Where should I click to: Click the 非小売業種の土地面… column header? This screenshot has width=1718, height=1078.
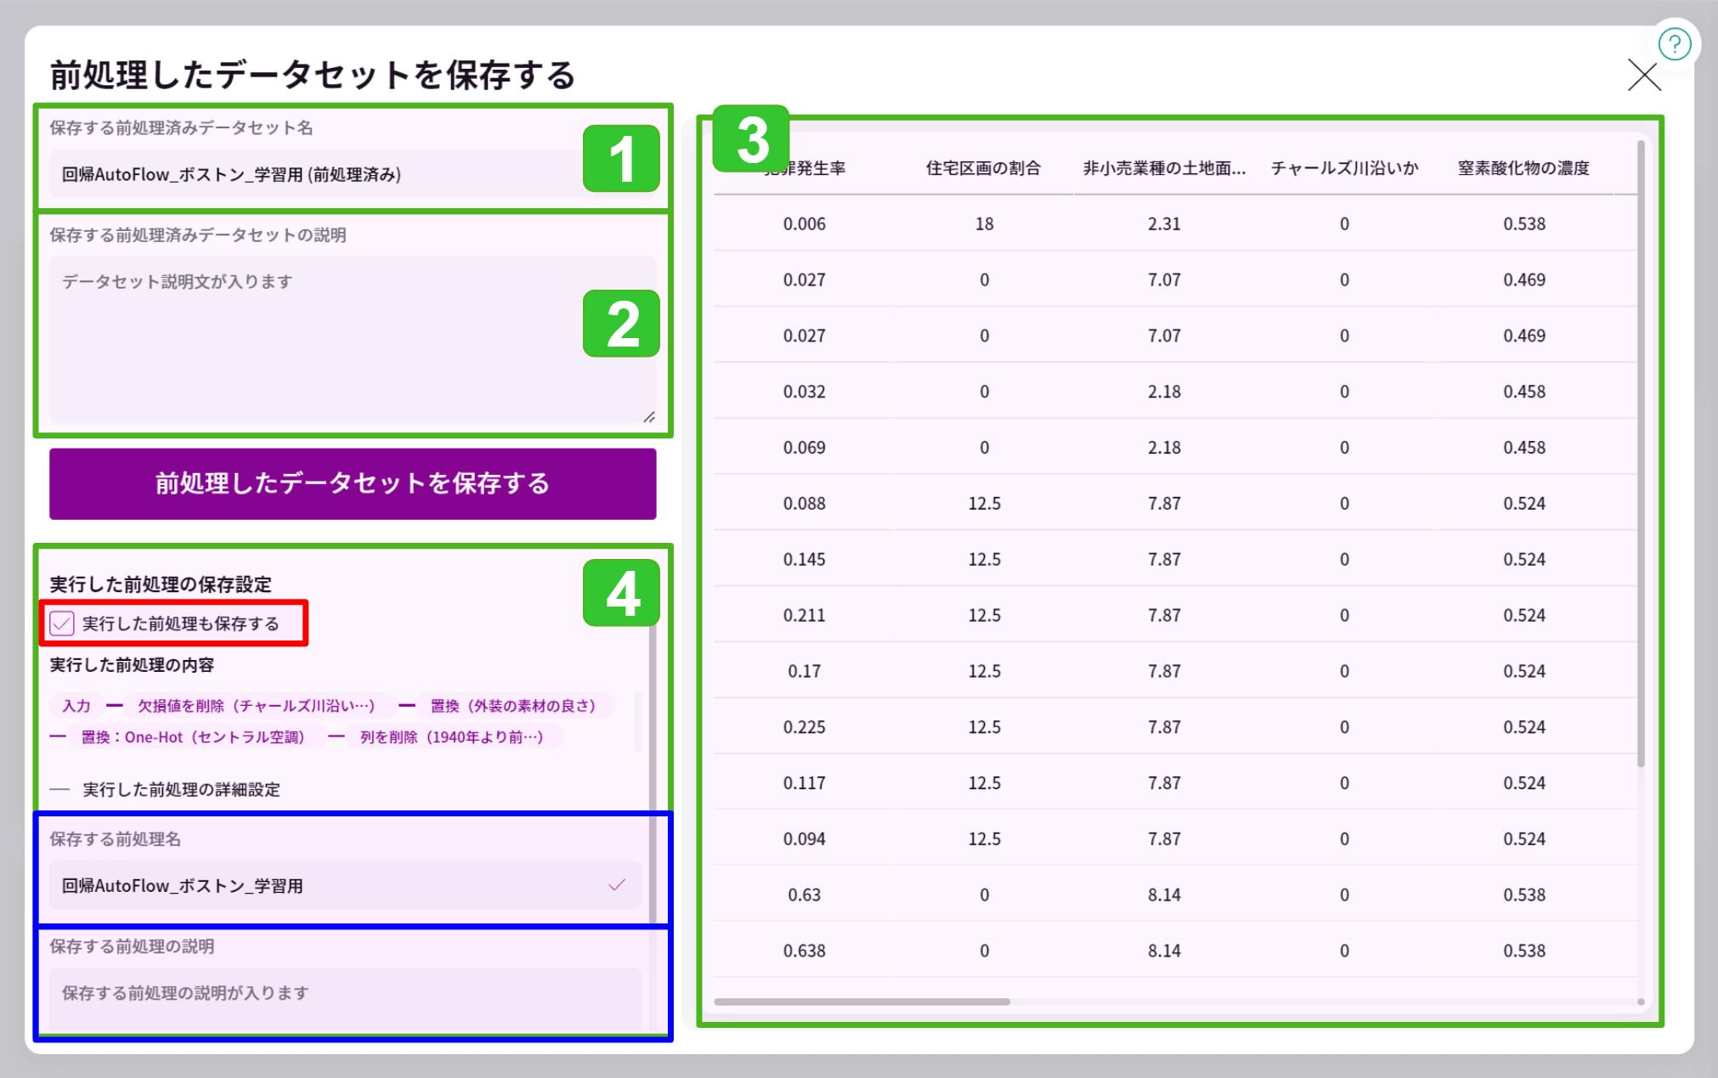pos(1164,167)
